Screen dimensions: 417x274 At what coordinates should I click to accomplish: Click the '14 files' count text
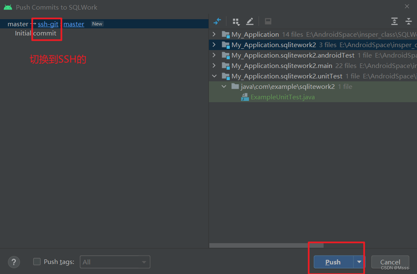[292, 35]
